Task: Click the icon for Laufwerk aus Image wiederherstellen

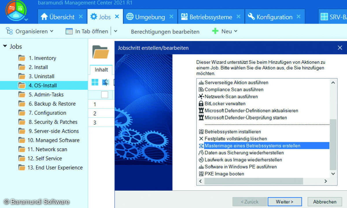Action: coord(201,160)
